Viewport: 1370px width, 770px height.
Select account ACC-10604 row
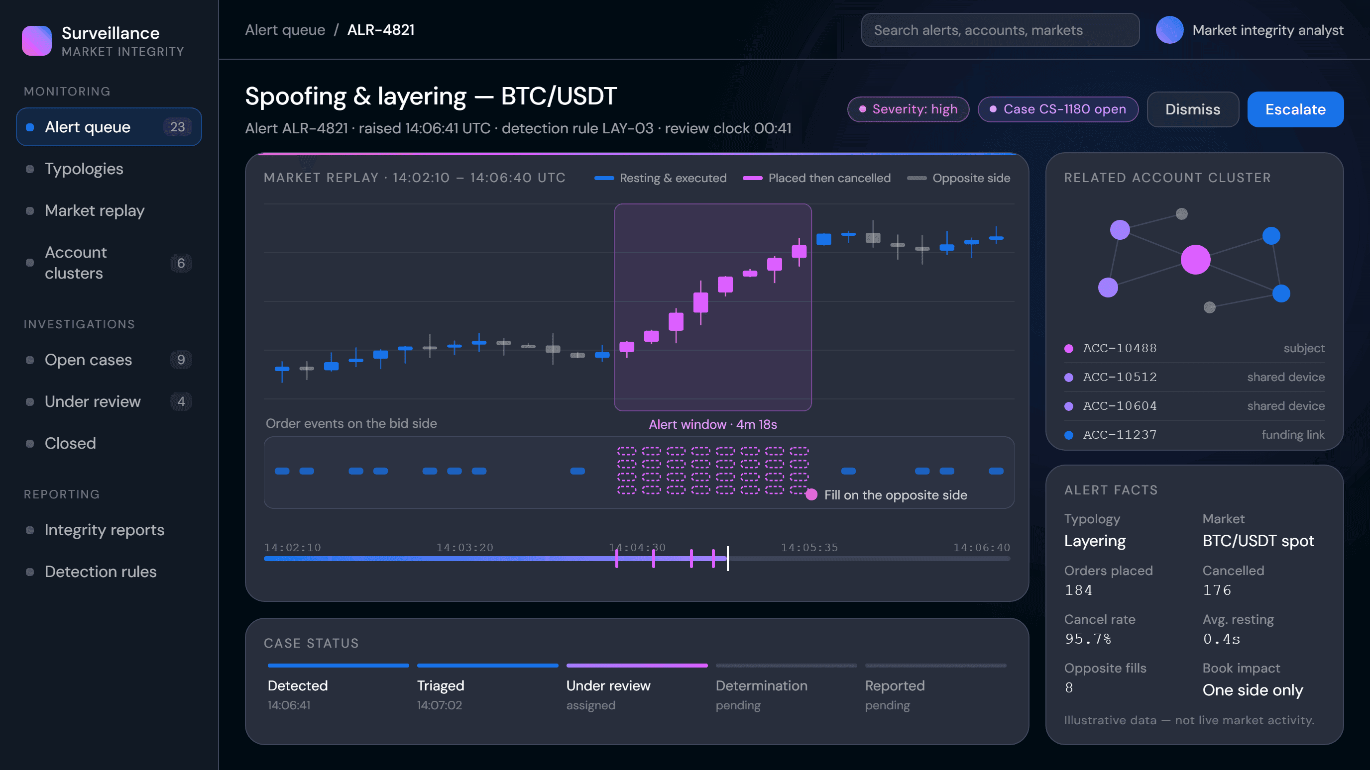click(1194, 406)
